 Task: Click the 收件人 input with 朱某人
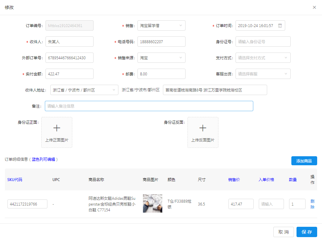pyautogui.click(x=69, y=42)
